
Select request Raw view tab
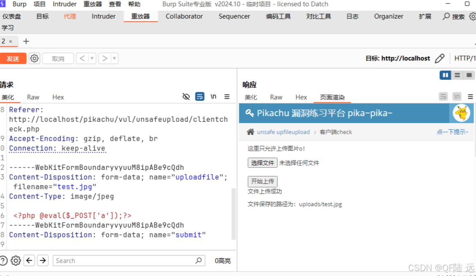33,97
